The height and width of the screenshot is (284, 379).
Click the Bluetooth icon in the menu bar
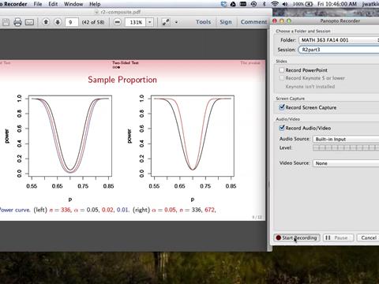pyautogui.click(x=265, y=4)
